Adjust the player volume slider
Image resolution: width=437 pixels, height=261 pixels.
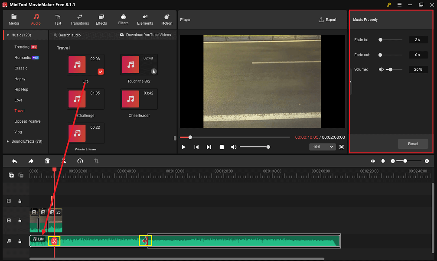(255, 147)
